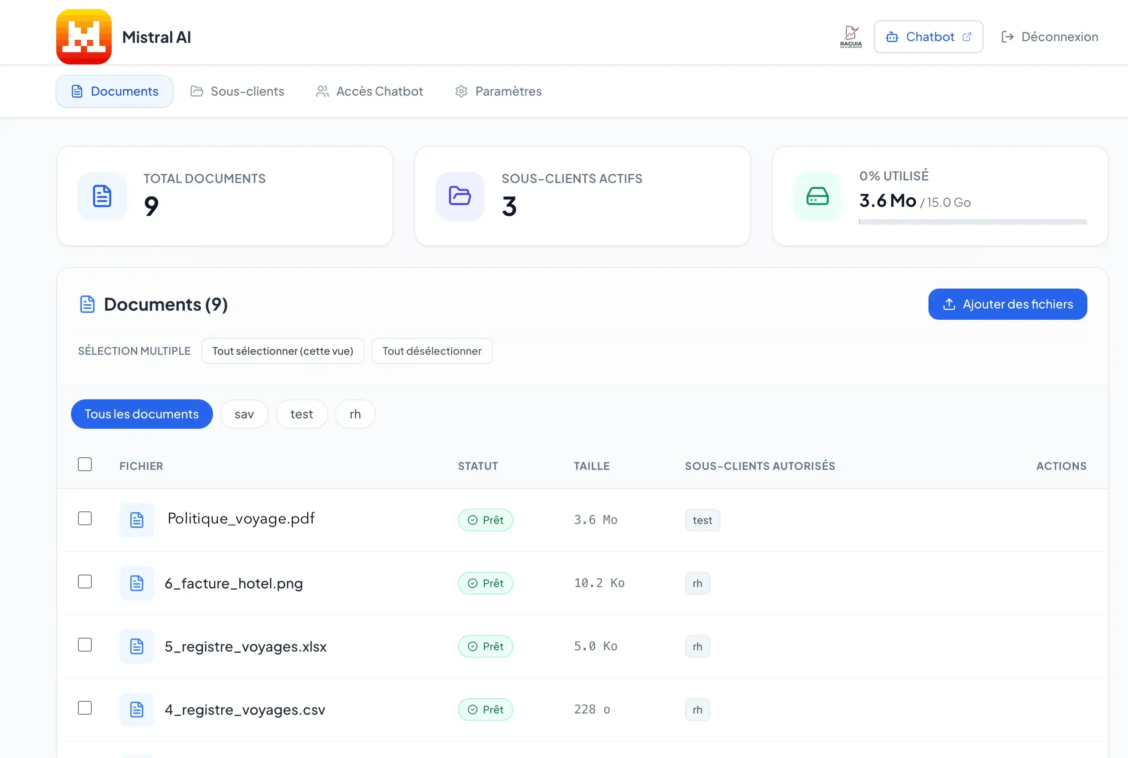Click the Prêt status of 4_registre_voyages.csv
The height and width of the screenshot is (758, 1128).
click(485, 710)
